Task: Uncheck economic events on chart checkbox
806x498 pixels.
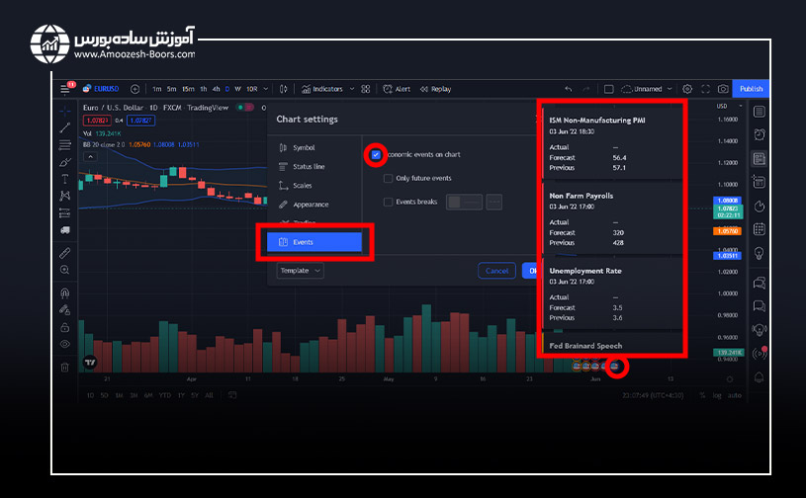Action: coord(376,155)
